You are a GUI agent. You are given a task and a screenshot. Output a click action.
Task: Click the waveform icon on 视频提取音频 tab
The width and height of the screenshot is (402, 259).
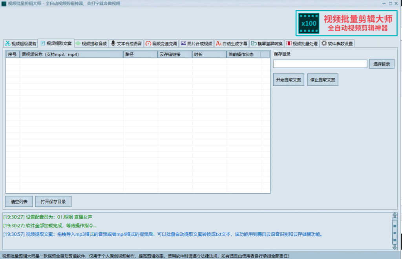coord(78,43)
